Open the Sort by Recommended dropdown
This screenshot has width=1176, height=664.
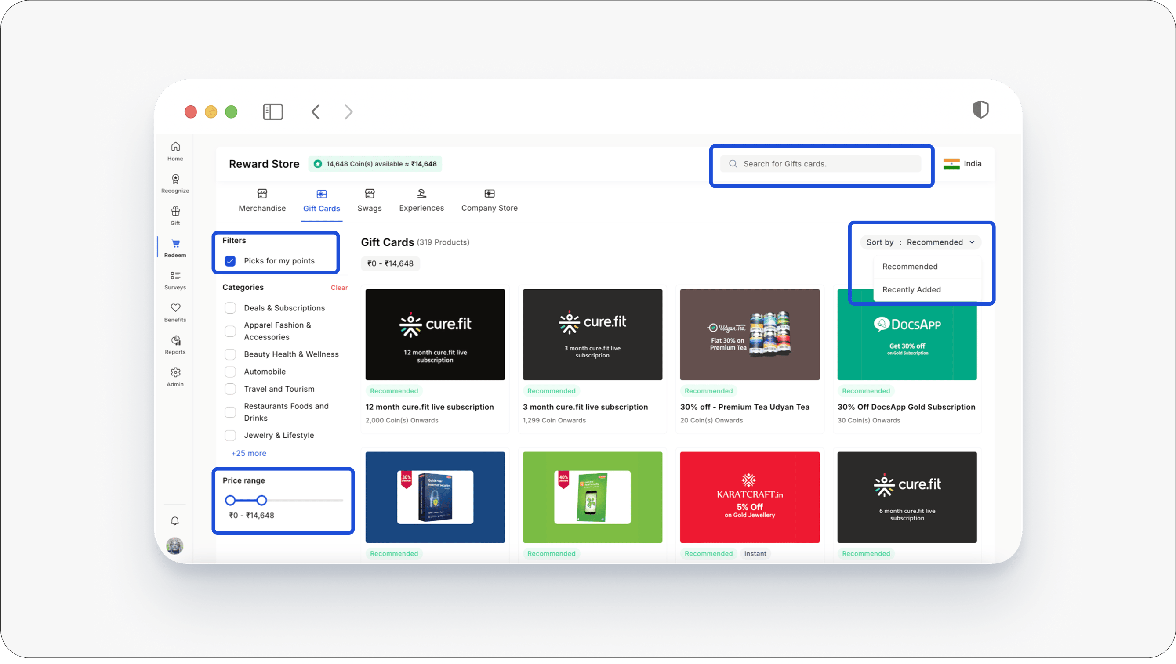[x=920, y=242]
